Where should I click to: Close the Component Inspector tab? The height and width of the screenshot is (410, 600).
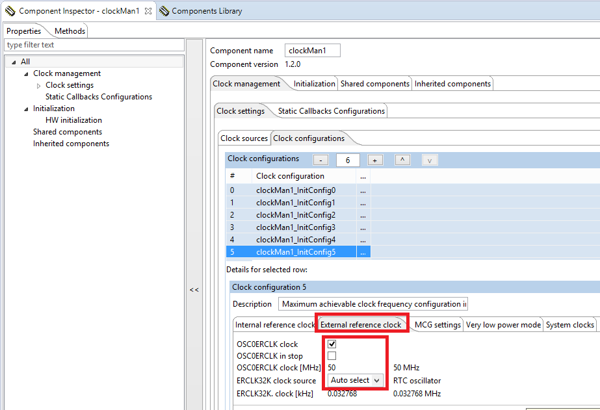pyautogui.click(x=148, y=11)
